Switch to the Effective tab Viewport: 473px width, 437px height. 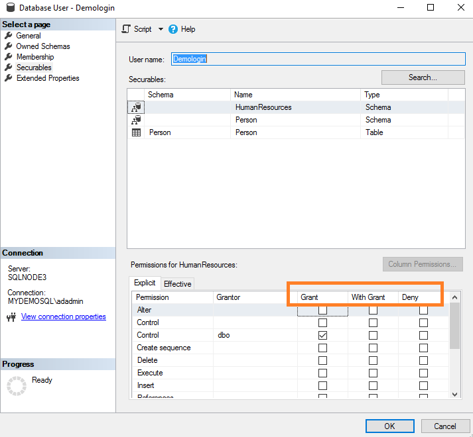pos(177,284)
